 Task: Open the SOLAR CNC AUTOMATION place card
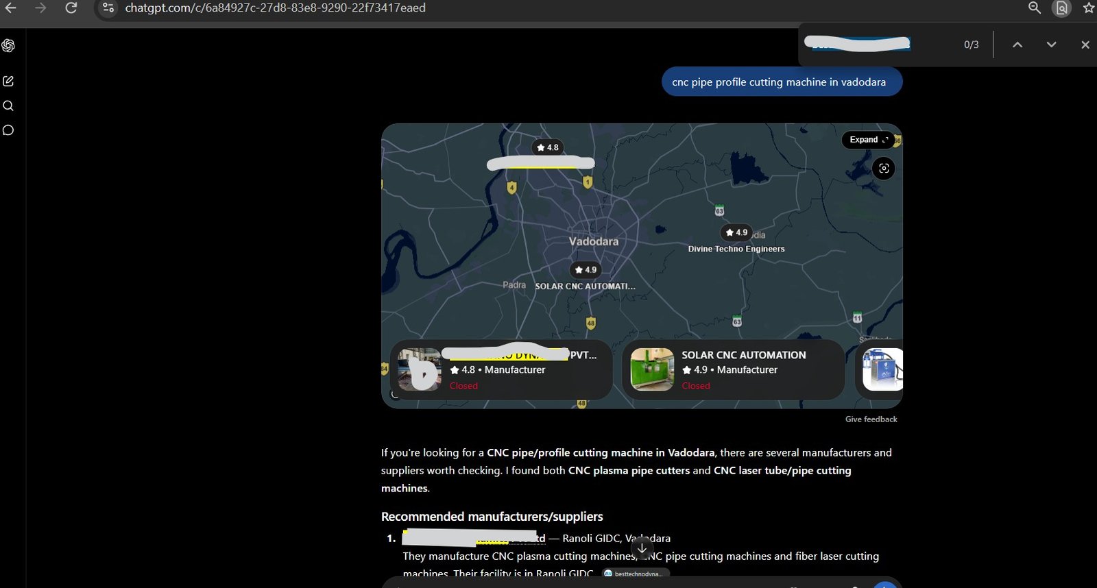pos(734,369)
